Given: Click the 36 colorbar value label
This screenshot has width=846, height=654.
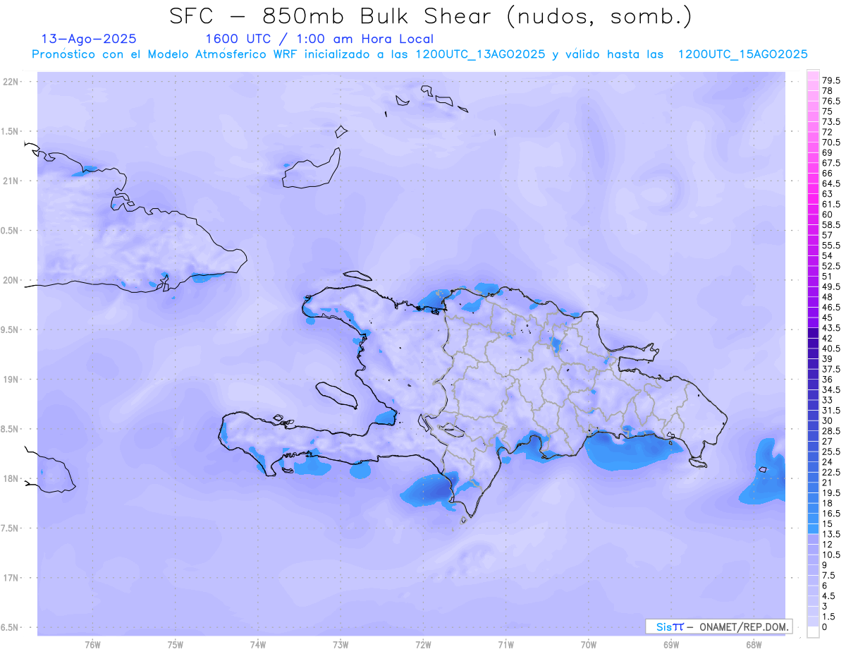Looking at the screenshot, I should [x=828, y=380].
